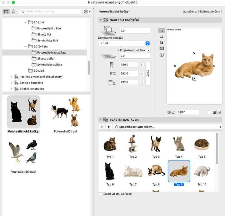The height and width of the screenshot is (216, 225).
Task: Select Symbolicky zvířata folder
Action: point(47,65)
